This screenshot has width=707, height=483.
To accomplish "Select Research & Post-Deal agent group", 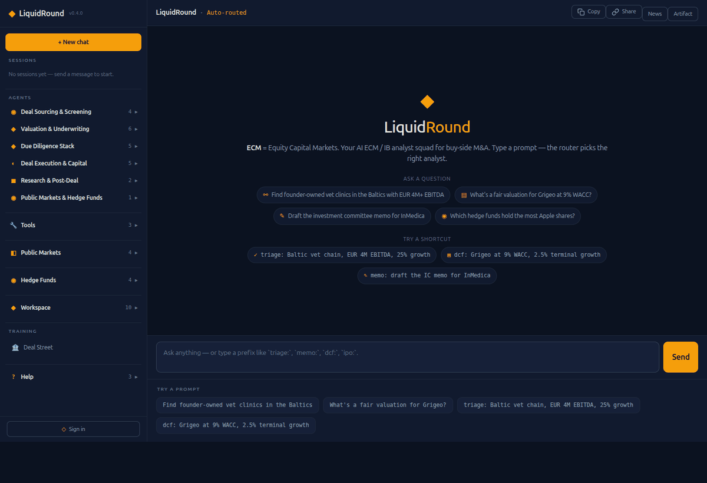I will pyautogui.click(x=73, y=180).
